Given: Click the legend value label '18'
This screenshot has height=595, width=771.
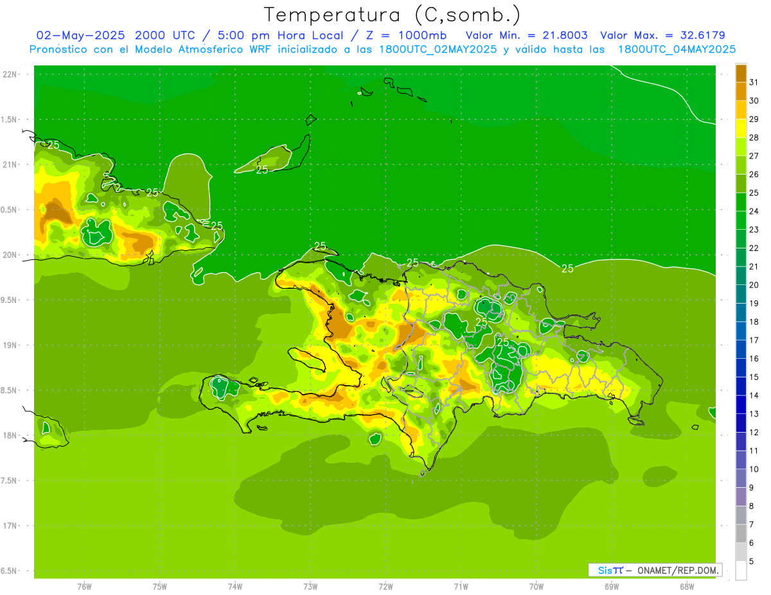Looking at the screenshot, I should click(754, 322).
